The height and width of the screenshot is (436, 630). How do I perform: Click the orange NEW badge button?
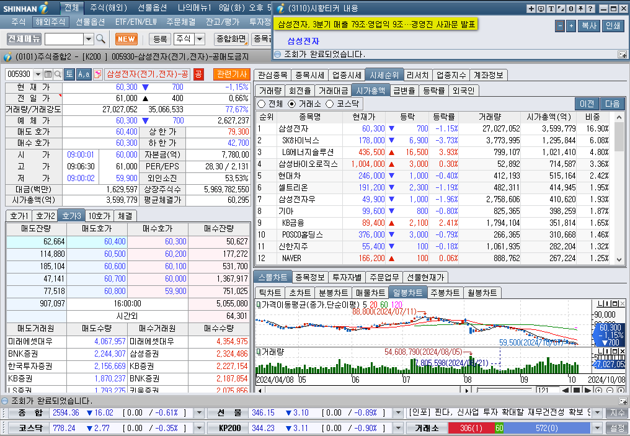[126, 39]
